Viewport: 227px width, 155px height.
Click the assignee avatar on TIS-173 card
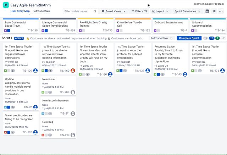click(x=222, y=71)
